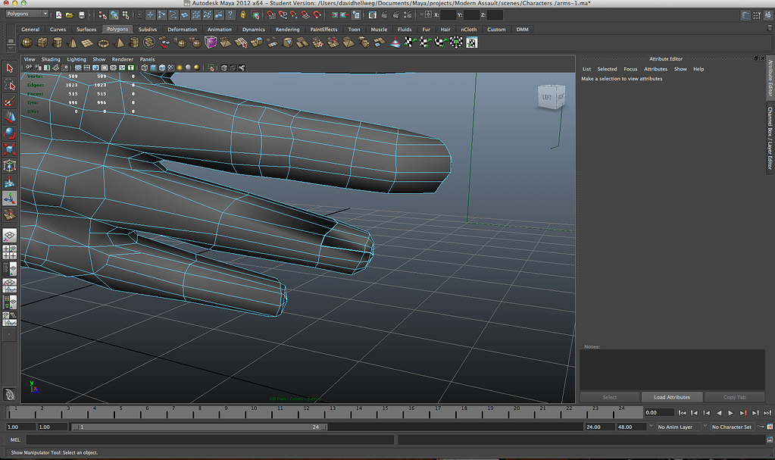Select the Lasso tool in the toolbox
The height and width of the screenshot is (460, 775).
point(10,85)
